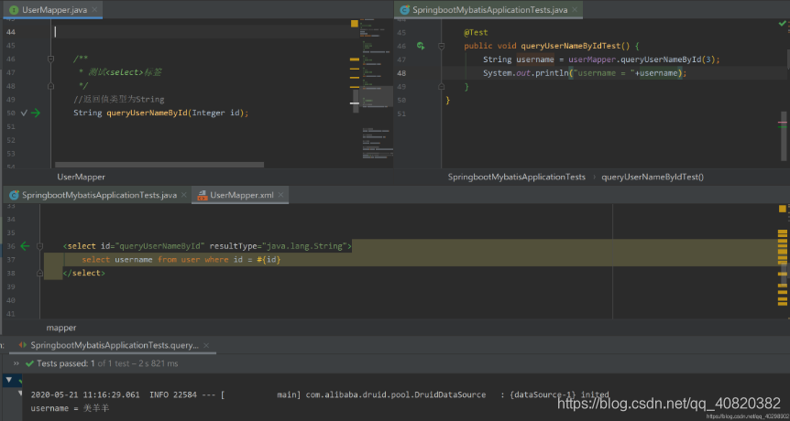The height and width of the screenshot is (421, 790).
Task: Click horizontal scrollbar in UserMapper.java editor
Action: click(x=159, y=165)
